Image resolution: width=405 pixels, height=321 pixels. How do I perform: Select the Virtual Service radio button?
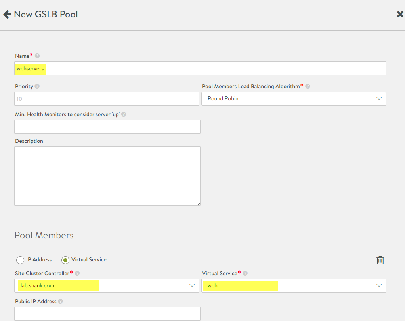point(65,260)
